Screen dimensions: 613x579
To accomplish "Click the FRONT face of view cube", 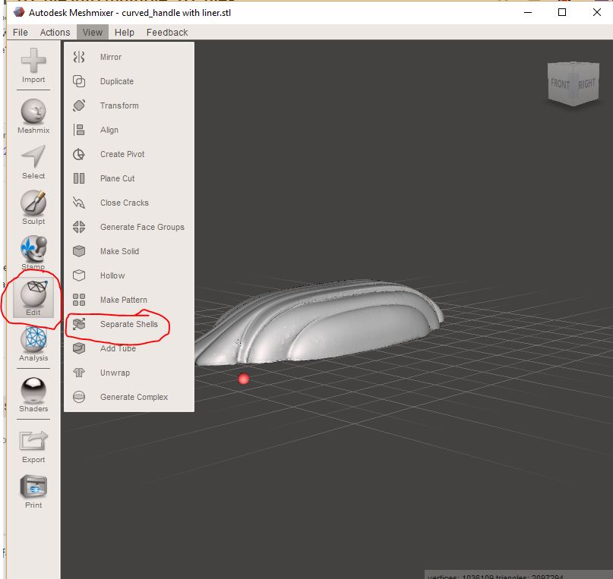I will 560,83.
